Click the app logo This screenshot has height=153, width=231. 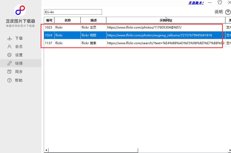coord(20,10)
